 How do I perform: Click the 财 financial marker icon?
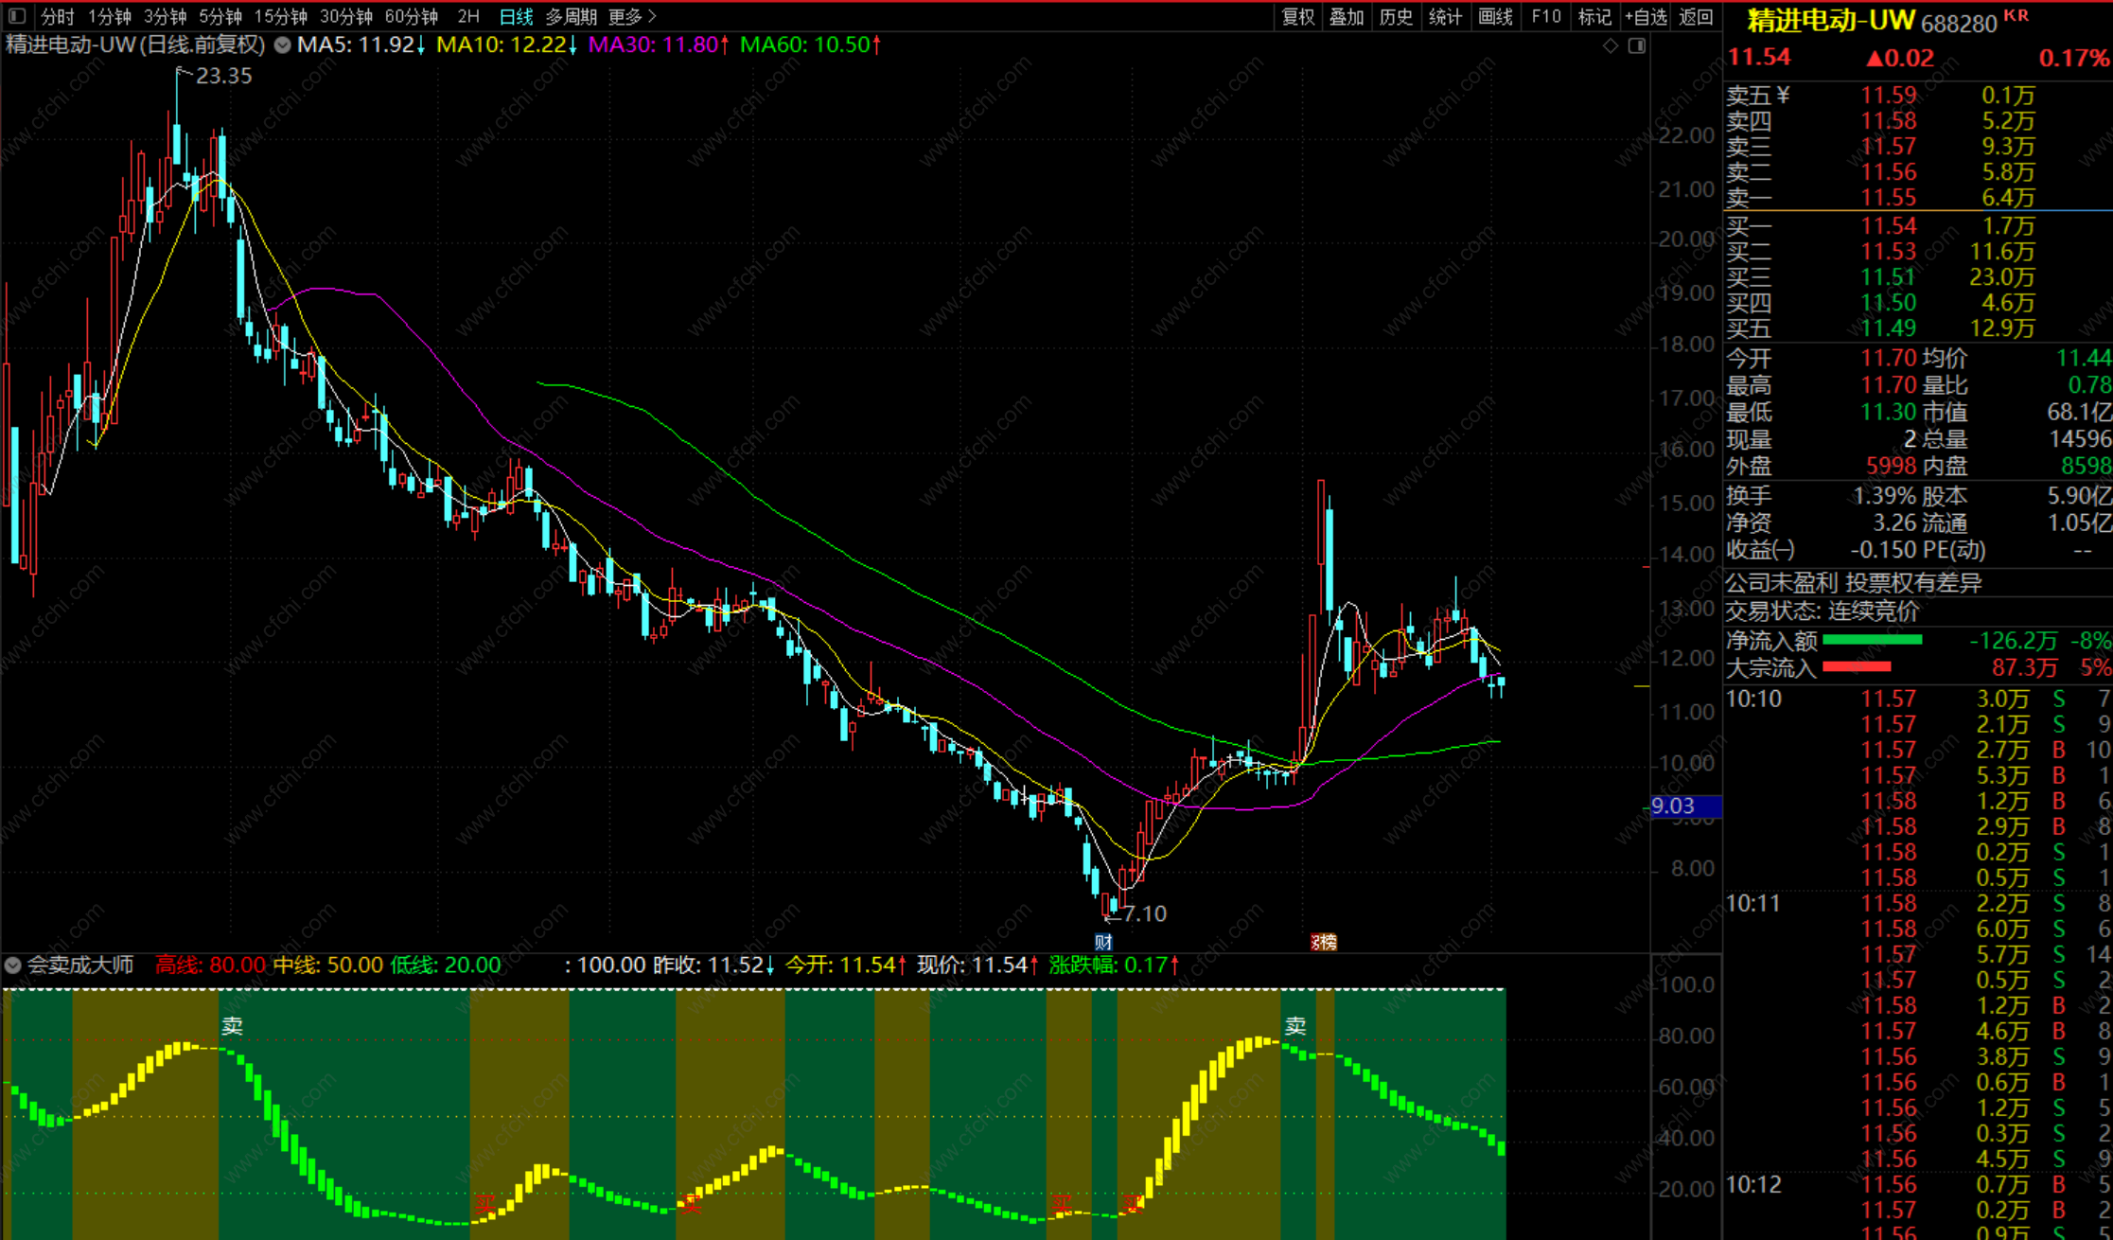point(1103,942)
